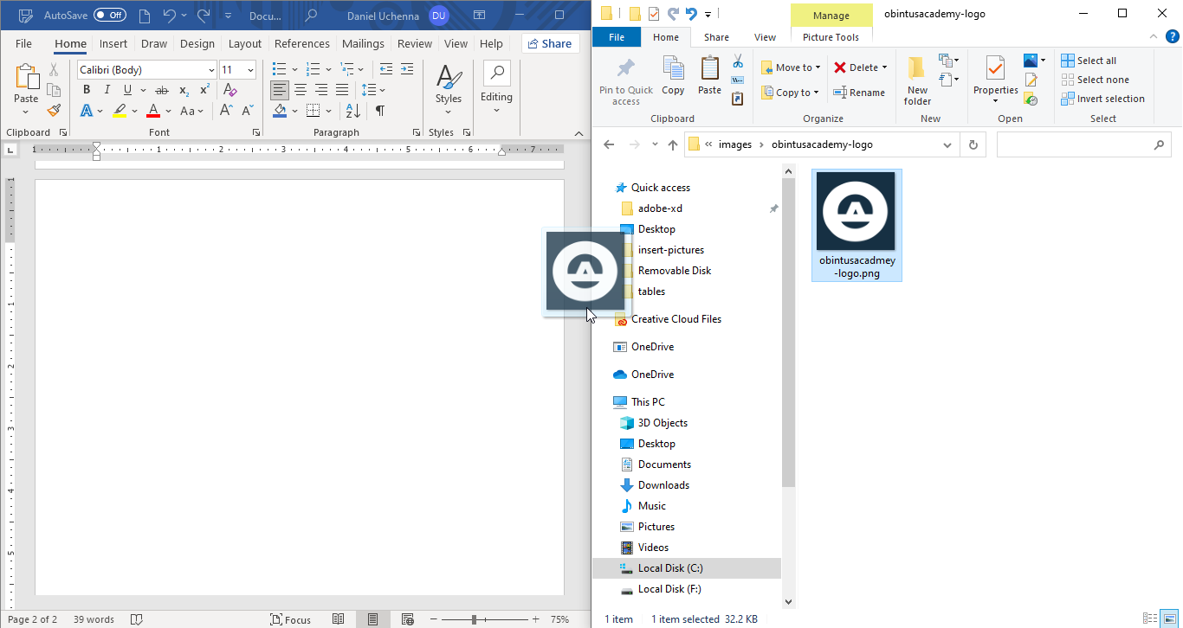Switch to the View tab in File Explorer
Viewport: 1183px width, 628px height.
tap(765, 37)
